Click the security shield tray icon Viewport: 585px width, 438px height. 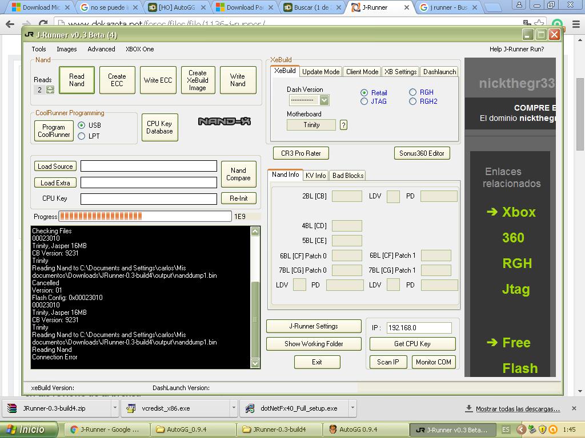click(542, 429)
